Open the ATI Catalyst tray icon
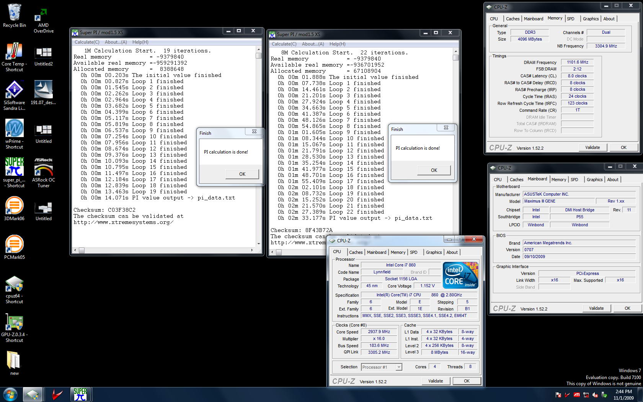This screenshot has width=643, height=402. [x=576, y=395]
